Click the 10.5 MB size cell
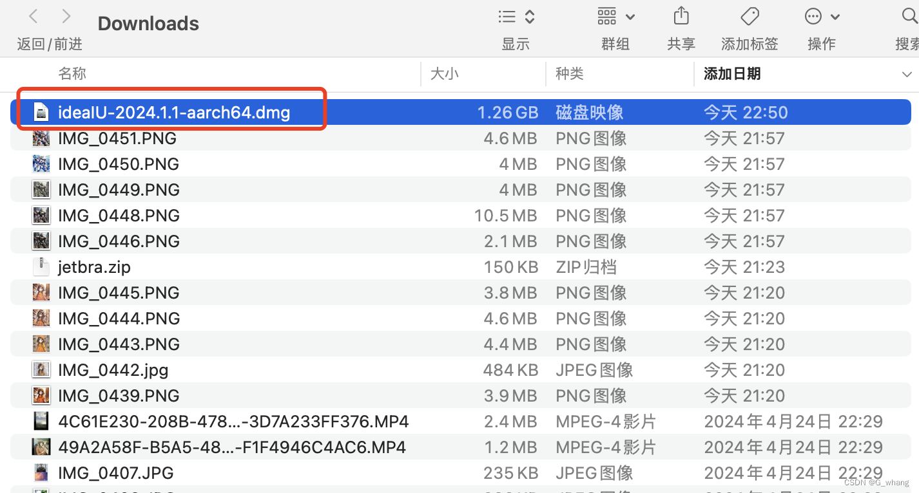The image size is (919, 493). pos(506,216)
